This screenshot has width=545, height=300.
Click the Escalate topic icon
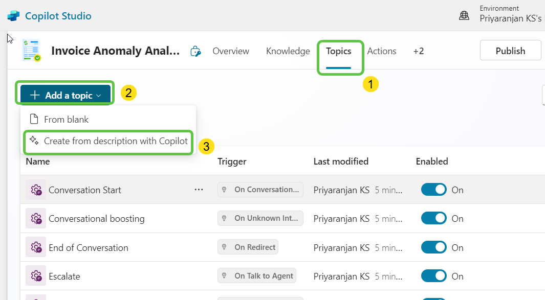pyautogui.click(x=36, y=276)
